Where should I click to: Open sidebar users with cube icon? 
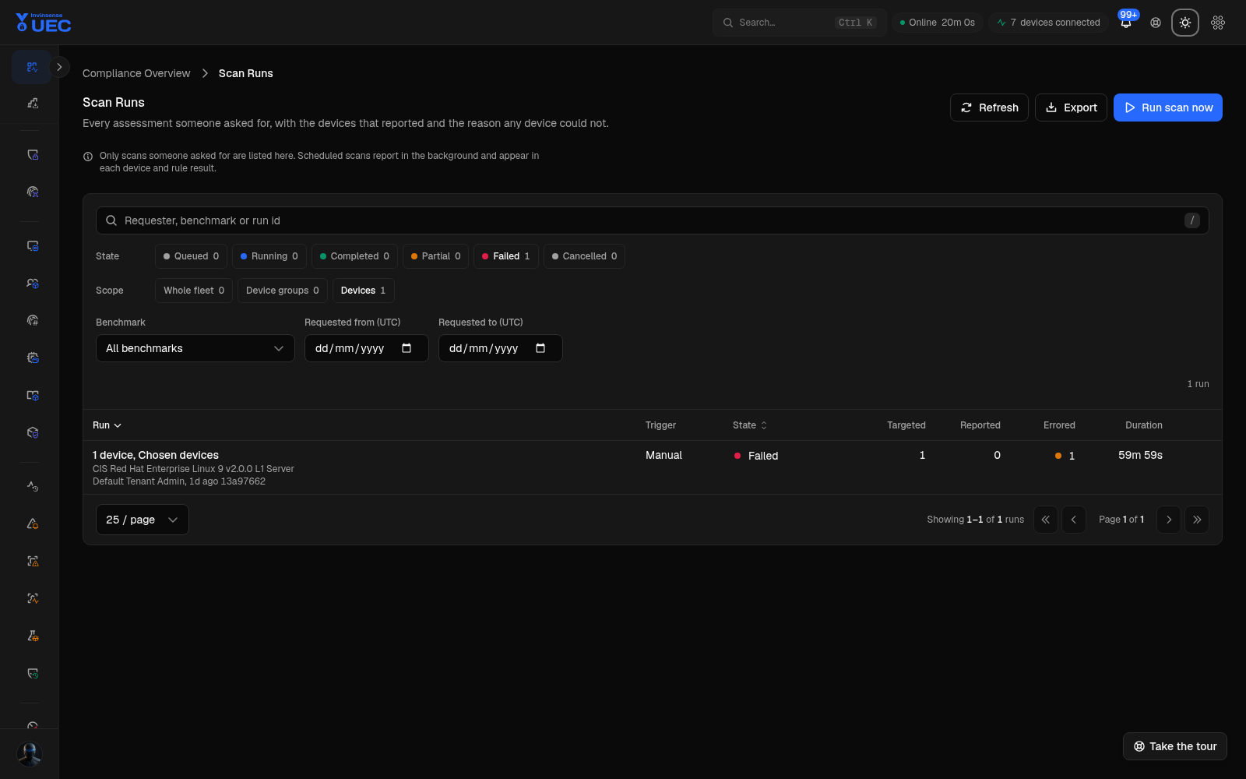(33, 283)
